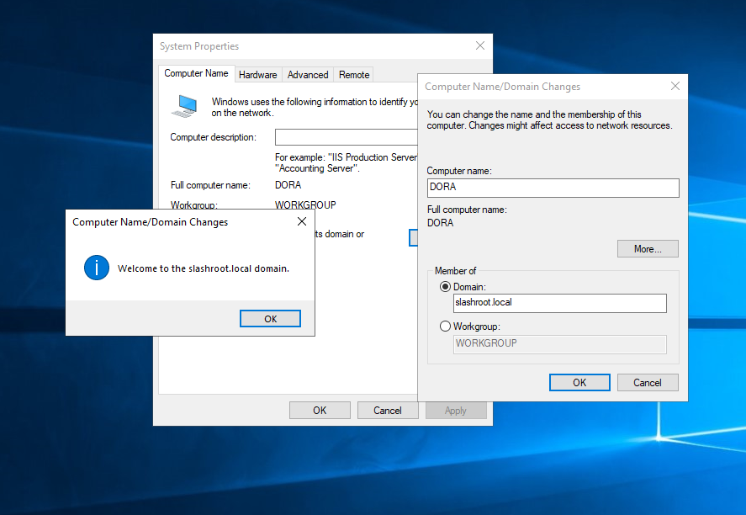The image size is (746, 515).
Task: Click the Computer description text field
Action: (346, 137)
